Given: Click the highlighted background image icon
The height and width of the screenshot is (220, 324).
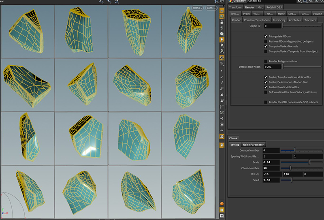Looking at the screenshot, I should pos(222,137).
